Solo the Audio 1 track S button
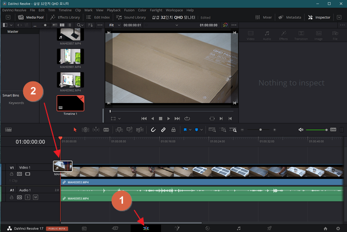The image size is (347, 232). (x=27, y=197)
